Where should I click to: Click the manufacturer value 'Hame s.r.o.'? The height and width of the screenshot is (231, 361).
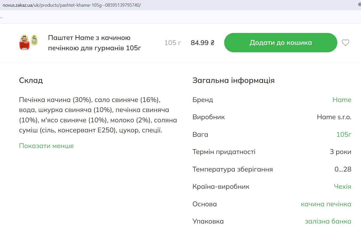tap(334, 117)
